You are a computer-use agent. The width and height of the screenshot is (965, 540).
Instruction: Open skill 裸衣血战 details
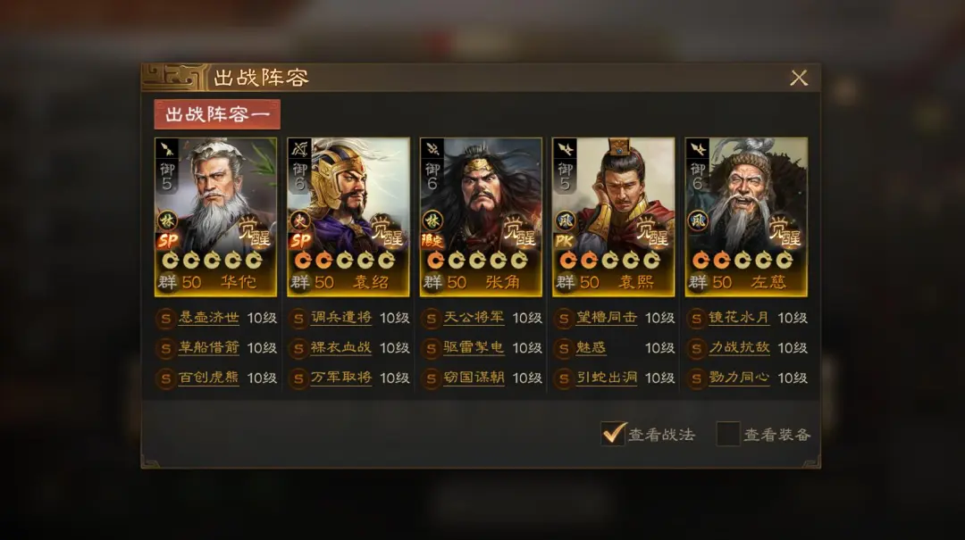point(341,347)
